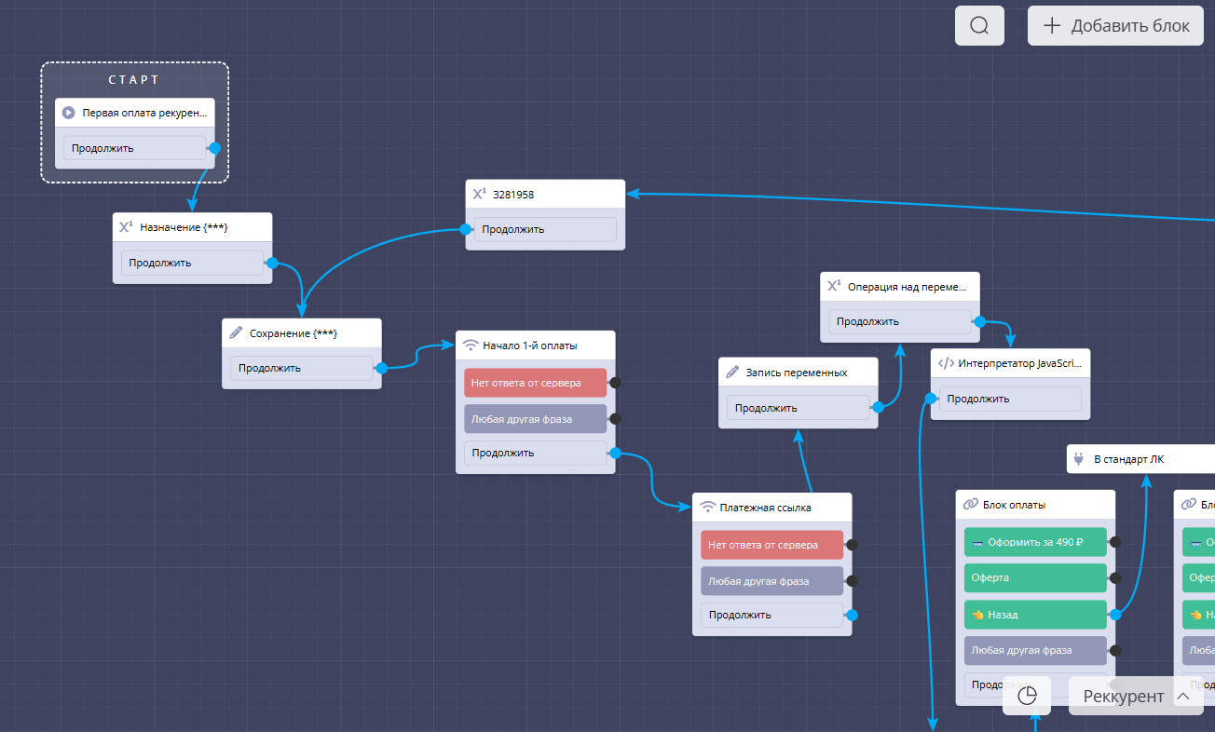Click the blue connector on 'Запись переменных' block

[877, 407]
